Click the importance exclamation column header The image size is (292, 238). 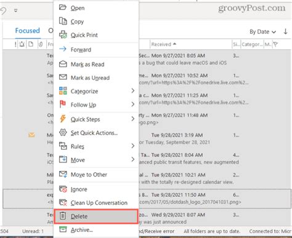[x=15, y=44]
